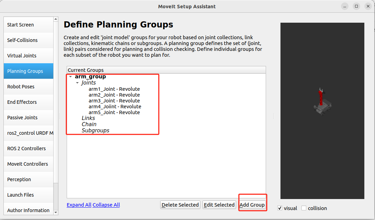
Task: Click the Add Group button
Action: click(x=252, y=205)
